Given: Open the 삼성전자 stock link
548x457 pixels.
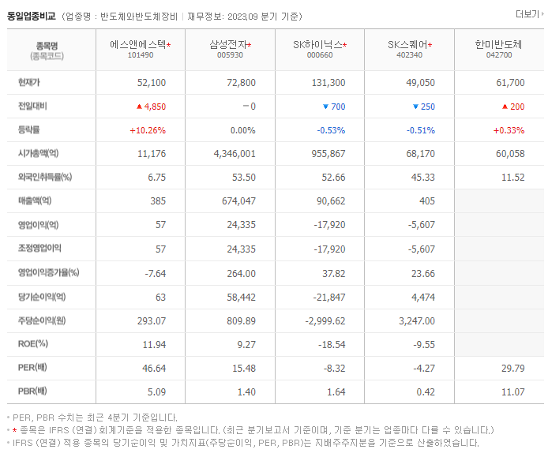Looking at the screenshot, I should click(x=228, y=44).
